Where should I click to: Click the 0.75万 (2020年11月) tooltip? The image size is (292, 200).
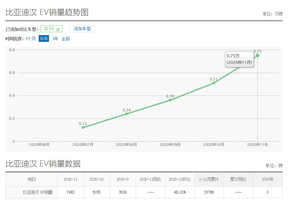[x=239, y=59]
